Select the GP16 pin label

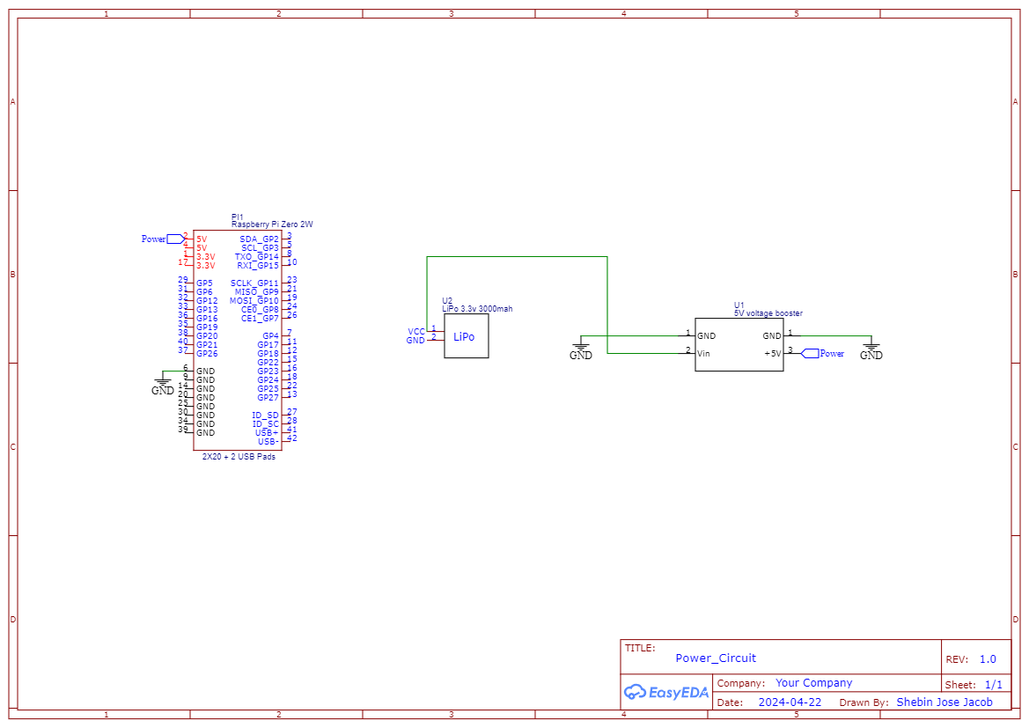point(207,319)
